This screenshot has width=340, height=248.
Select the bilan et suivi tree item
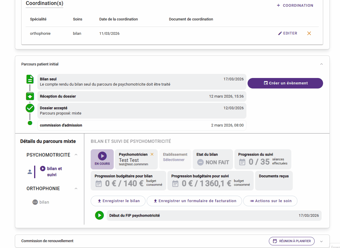coord(54,171)
